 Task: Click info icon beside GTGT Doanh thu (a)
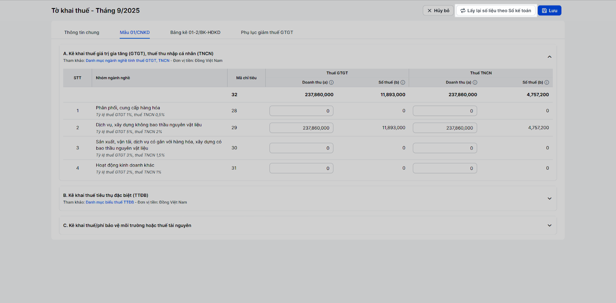331,82
